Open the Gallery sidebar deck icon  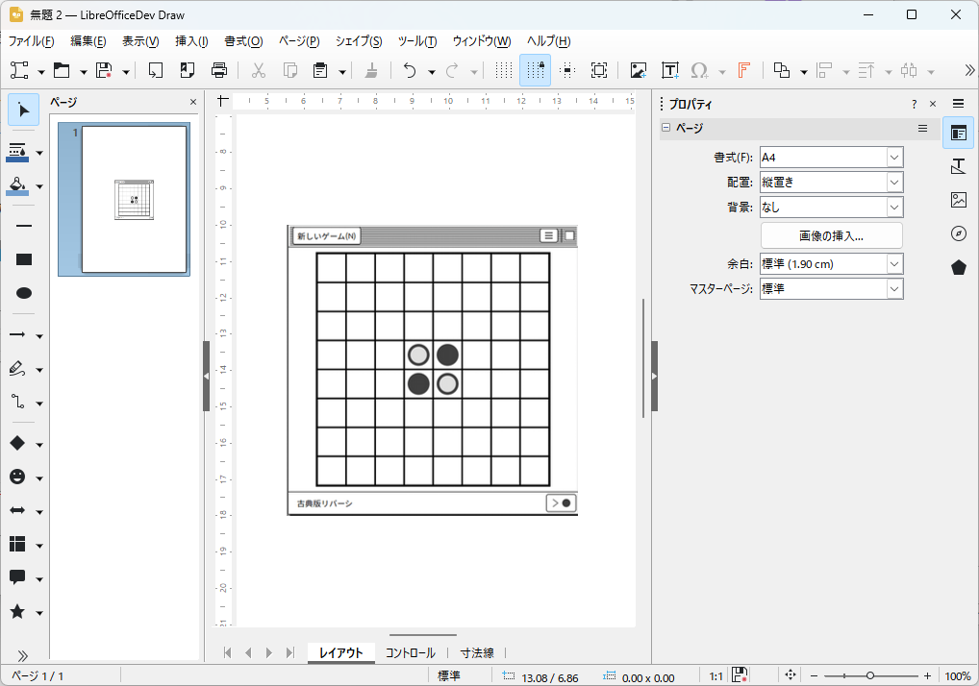[959, 200]
